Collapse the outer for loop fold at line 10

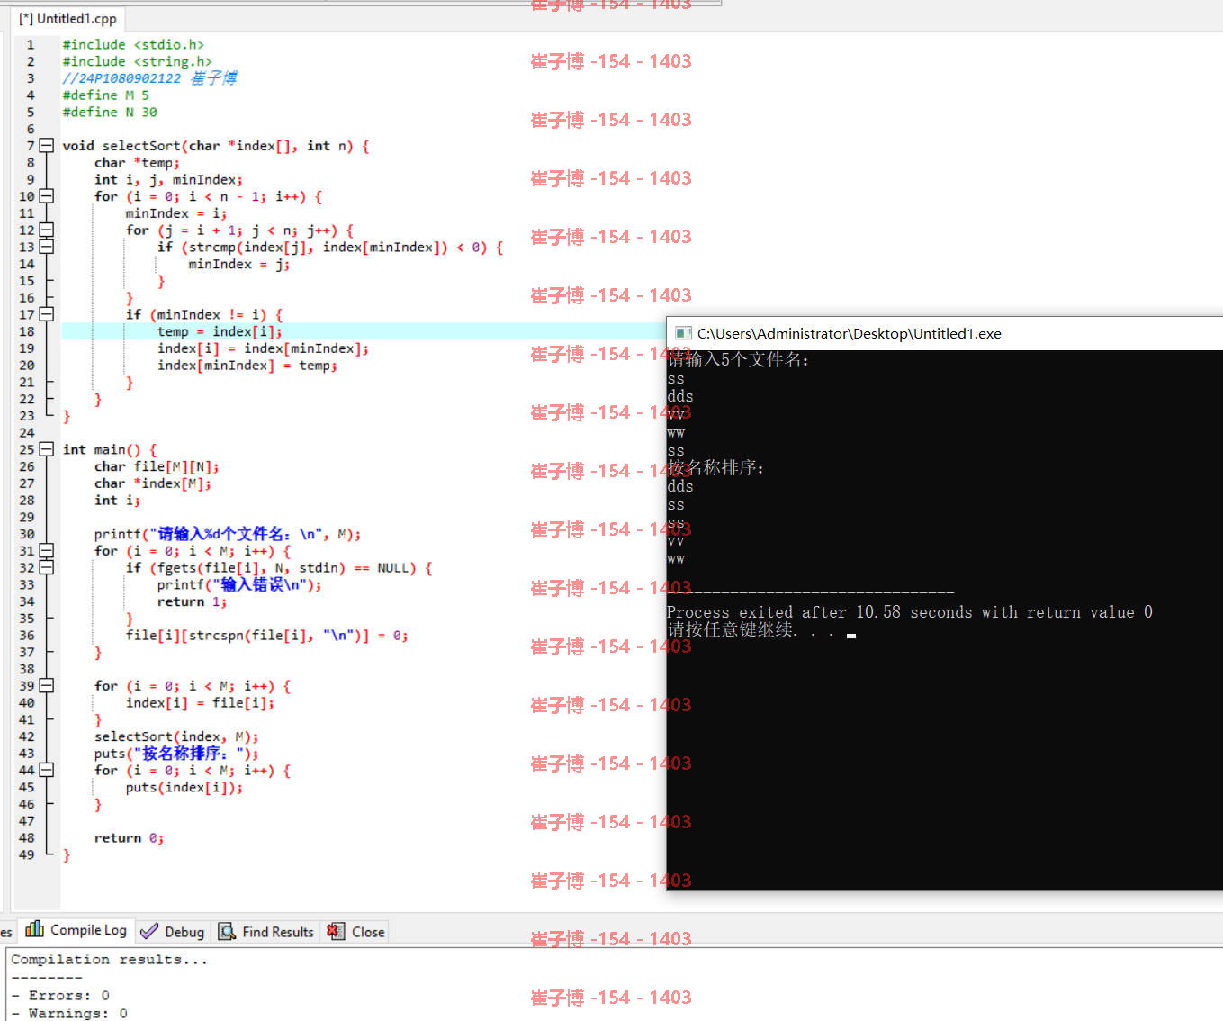point(47,195)
